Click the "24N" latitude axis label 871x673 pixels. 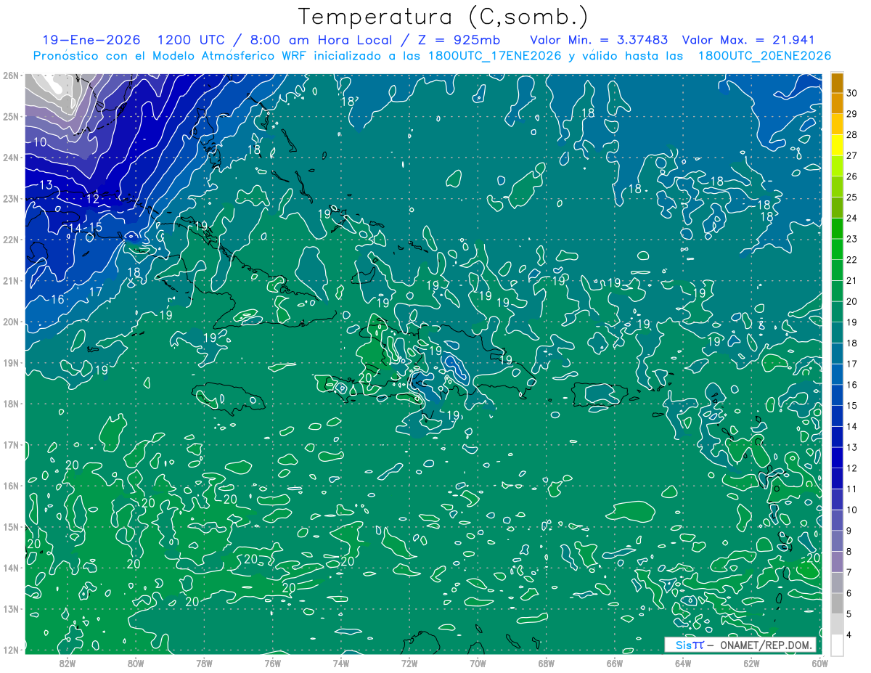10,158
